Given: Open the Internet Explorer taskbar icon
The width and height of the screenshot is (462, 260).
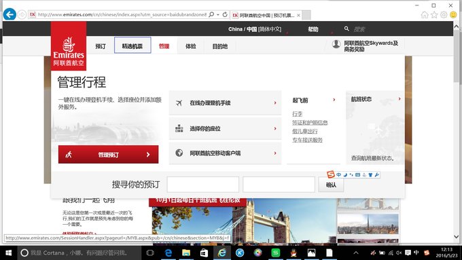Looking at the screenshot, I should [x=222, y=253].
